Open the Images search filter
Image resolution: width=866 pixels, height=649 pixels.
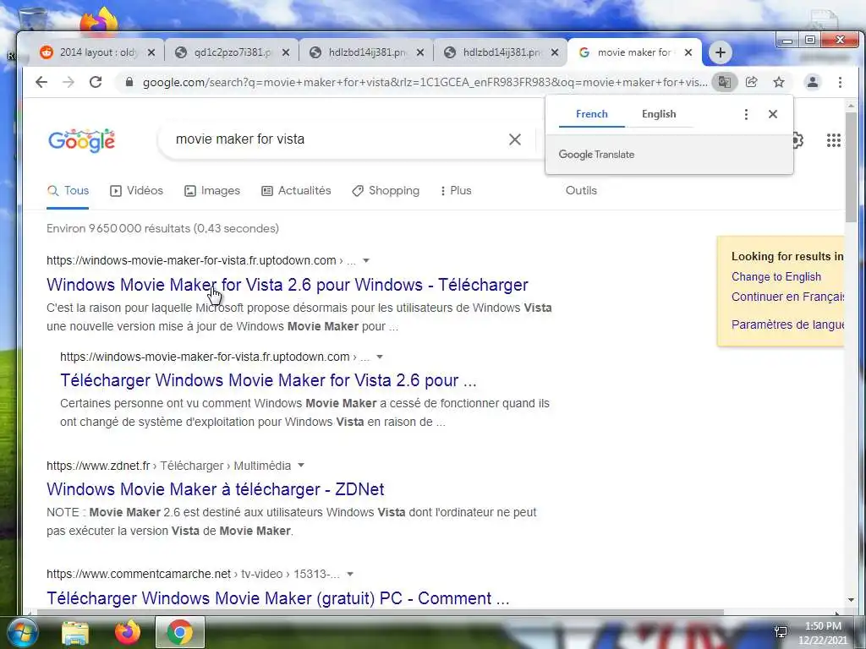[212, 191]
